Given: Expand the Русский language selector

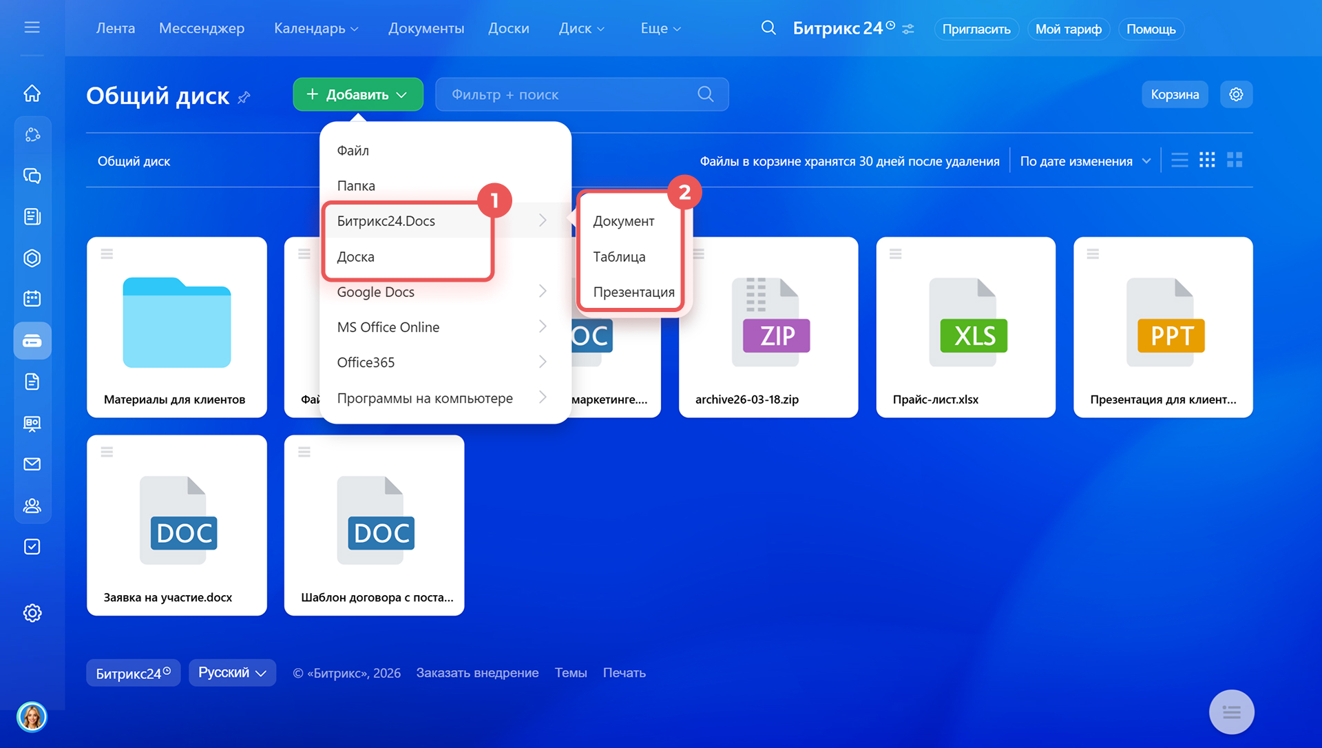Looking at the screenshot, I should 232,673.
